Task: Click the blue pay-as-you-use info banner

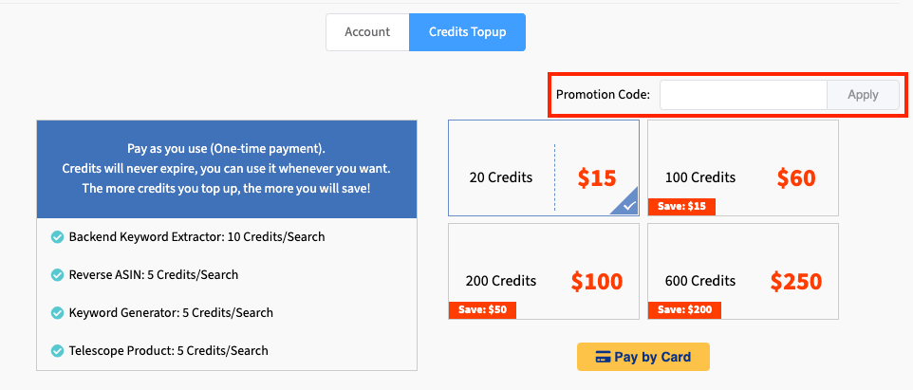Action: coord(226,169)
